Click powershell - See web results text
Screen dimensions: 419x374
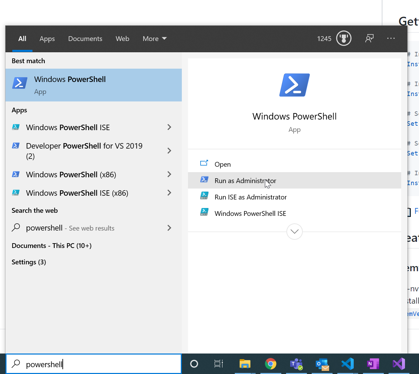[70, 228]
